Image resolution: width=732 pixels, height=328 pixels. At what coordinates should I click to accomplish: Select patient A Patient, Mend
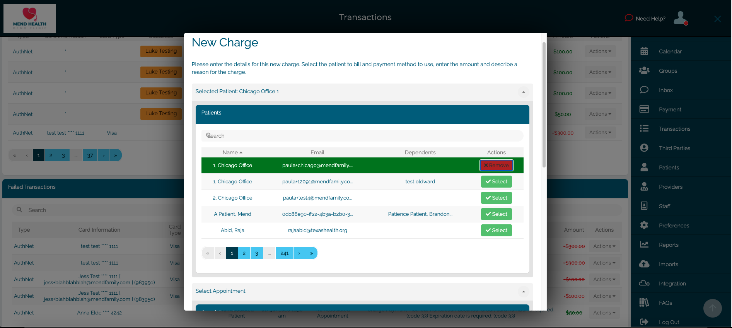(496, 214)
